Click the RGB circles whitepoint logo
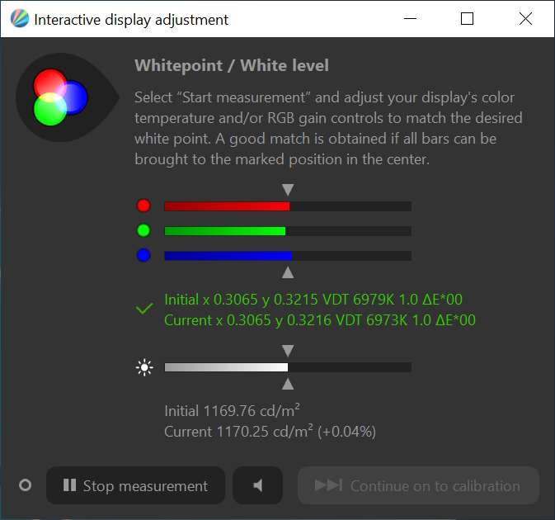 59,97
